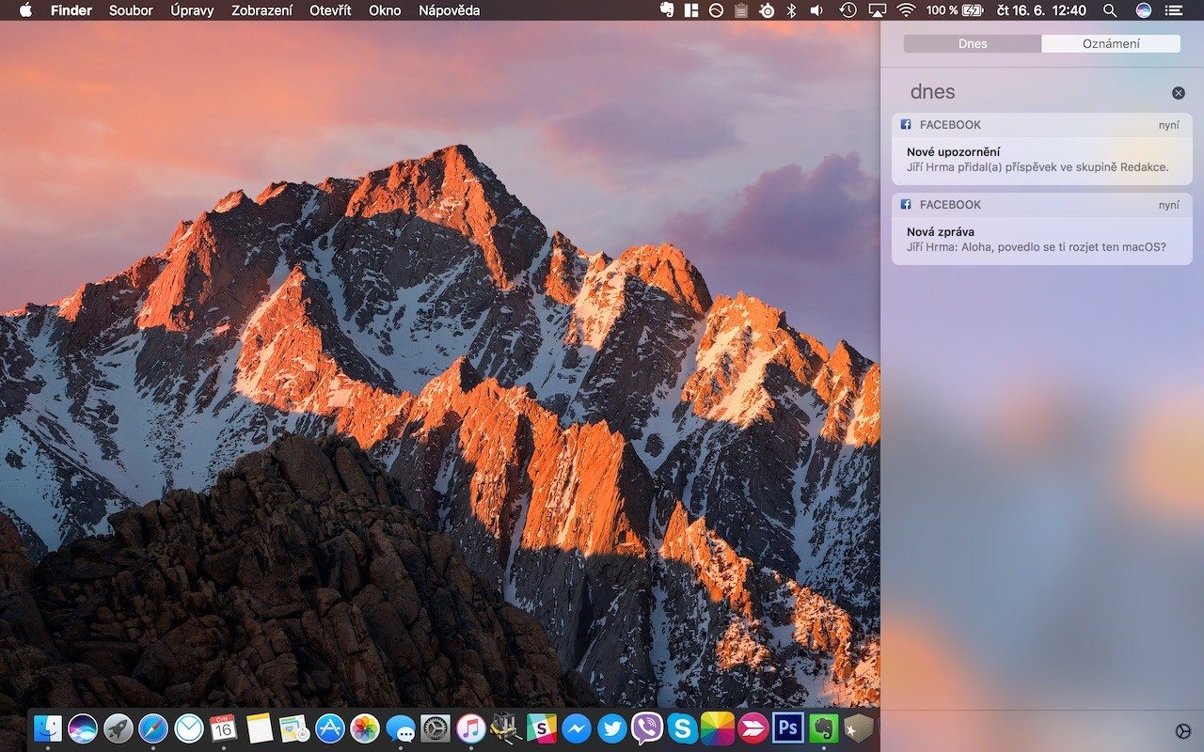The width and height of the screenshot is (1204, 752).
Task: Open the Slack app in Dock
Action: click(x=542, y=728)
